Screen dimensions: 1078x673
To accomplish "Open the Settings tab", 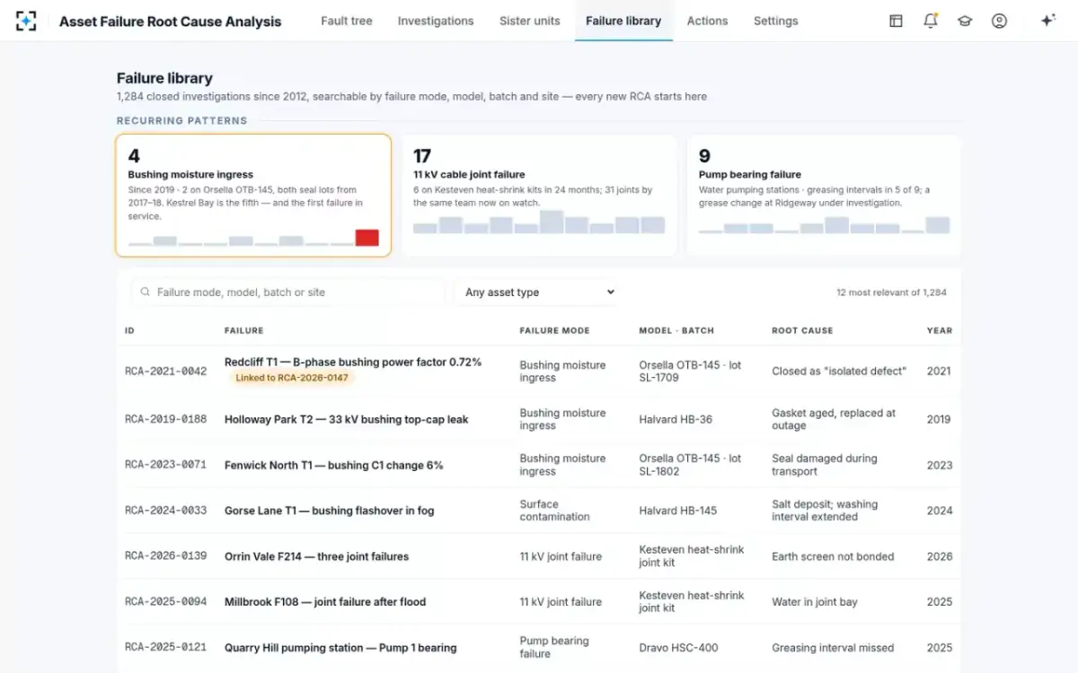I will pyautogui.click(x=776, y=21).
